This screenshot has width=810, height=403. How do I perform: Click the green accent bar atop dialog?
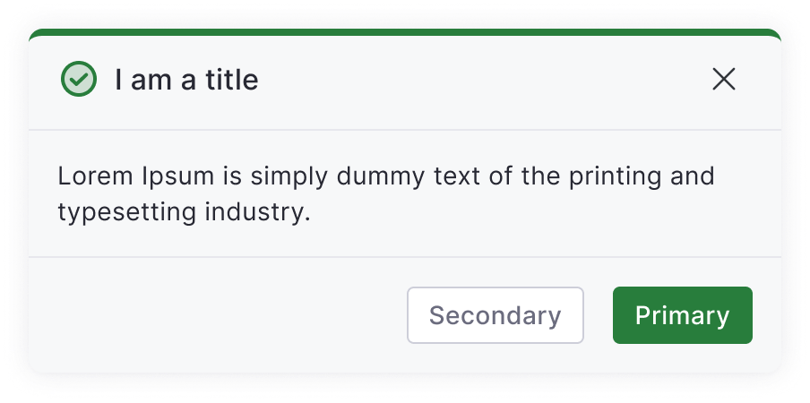[405, 32]
